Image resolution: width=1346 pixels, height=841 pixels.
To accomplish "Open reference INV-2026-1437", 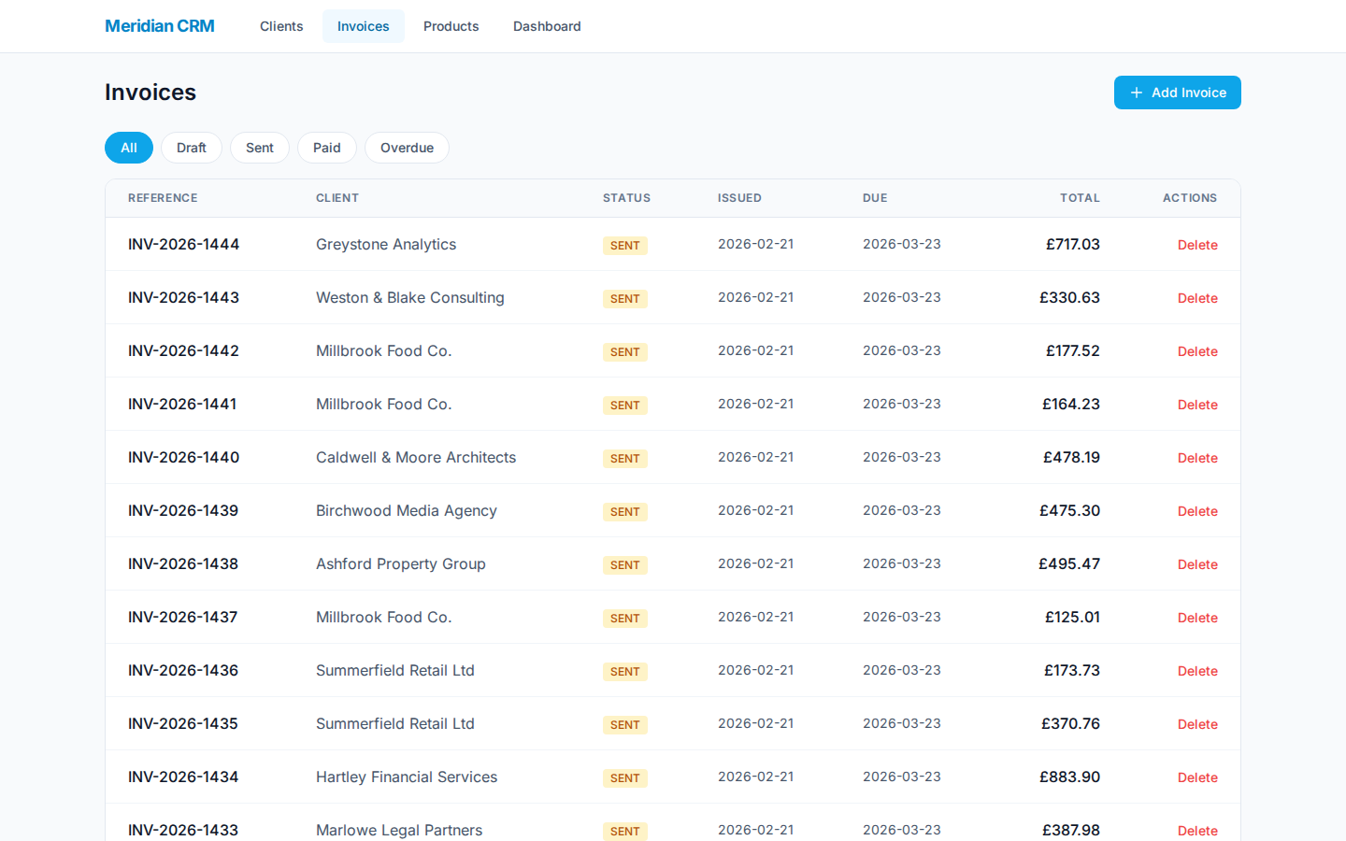I will tap(182, 617).
